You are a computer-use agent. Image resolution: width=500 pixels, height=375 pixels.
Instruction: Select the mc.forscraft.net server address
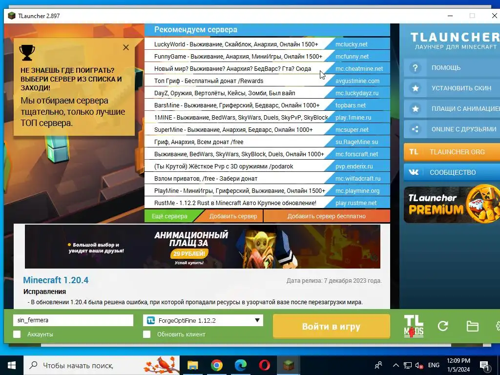pos(356,154)
